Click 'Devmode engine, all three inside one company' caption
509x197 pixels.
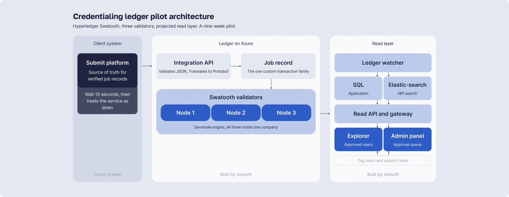pyautogui.click(x=236, y=127)
